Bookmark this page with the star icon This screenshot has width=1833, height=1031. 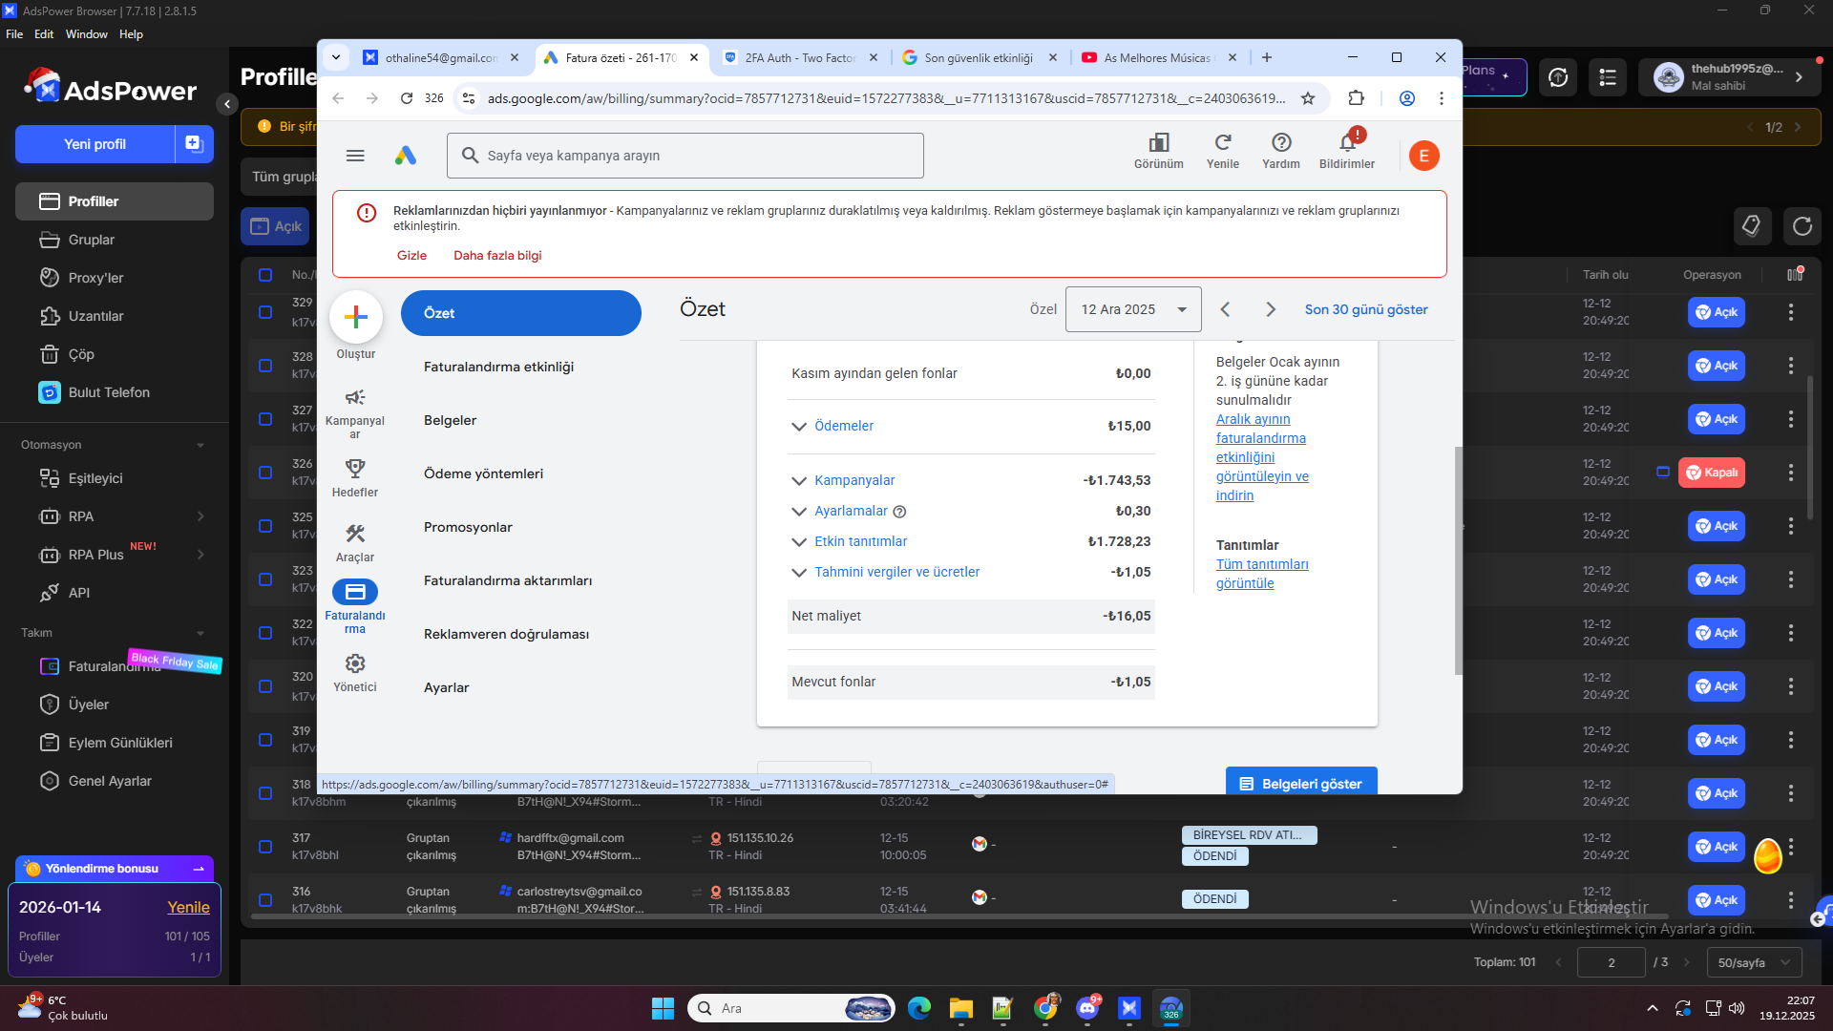pyautogui.click(x=1308, y=98)
